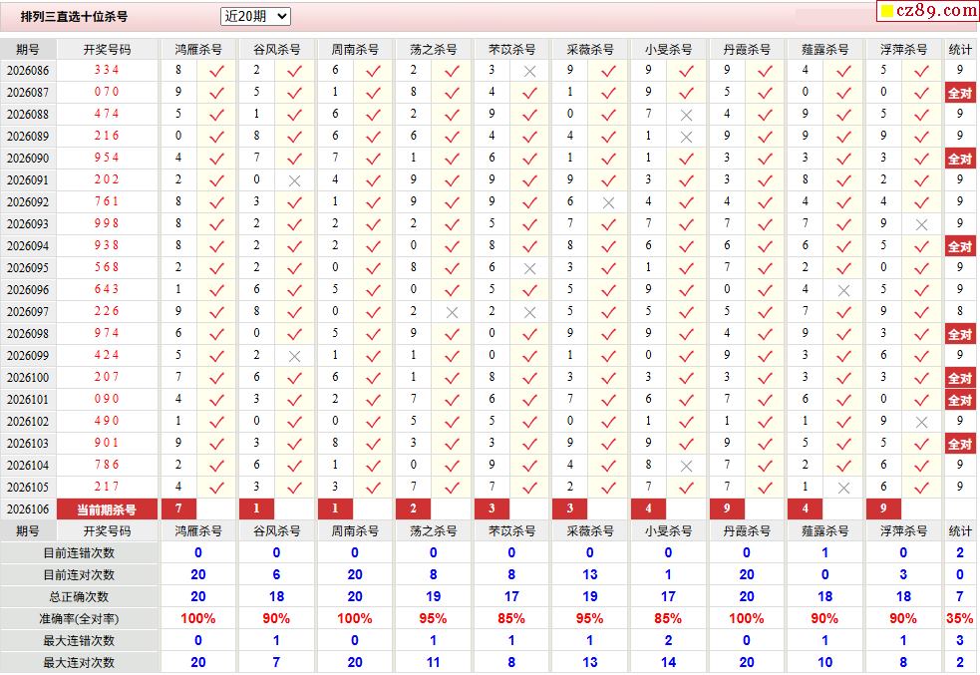Click period number 2026086

(x=28, y=71)
